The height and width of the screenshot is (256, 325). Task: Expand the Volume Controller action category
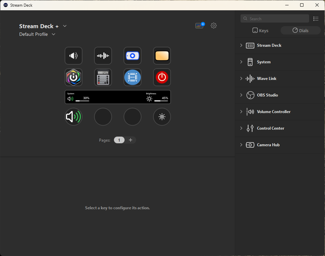click(241, 112)
